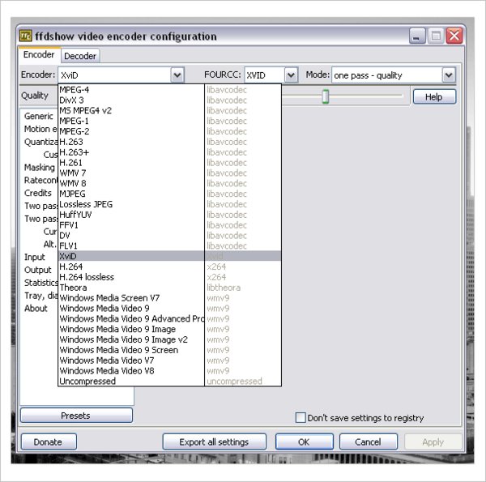Screen dimensions: 486x482
Task: Open the About page in sidebar
Action: coord(36,309)
